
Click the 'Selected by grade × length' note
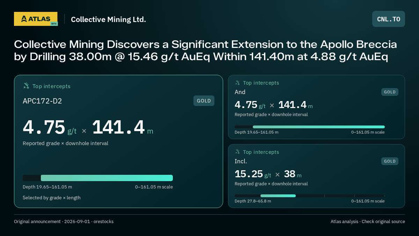pos(52,198)
